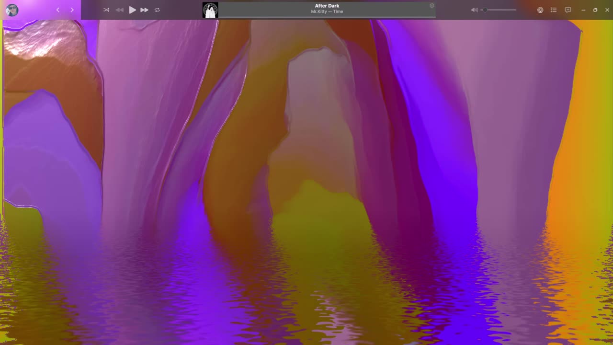Skip to the previous track
Screen dimensions: 613x345
point(120,10)
